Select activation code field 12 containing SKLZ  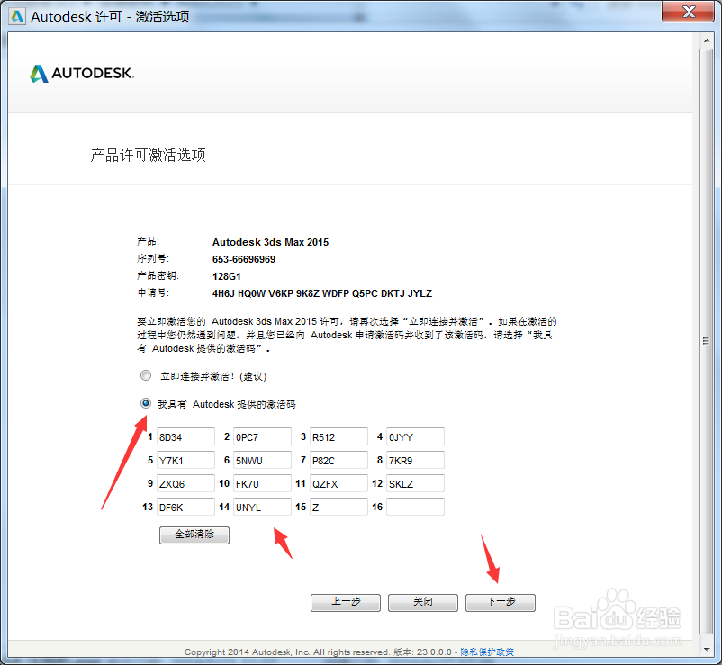click(414, 483)
